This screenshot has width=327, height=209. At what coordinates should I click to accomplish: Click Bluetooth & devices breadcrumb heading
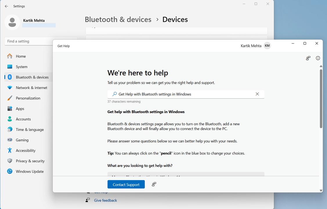click(118, 19)
